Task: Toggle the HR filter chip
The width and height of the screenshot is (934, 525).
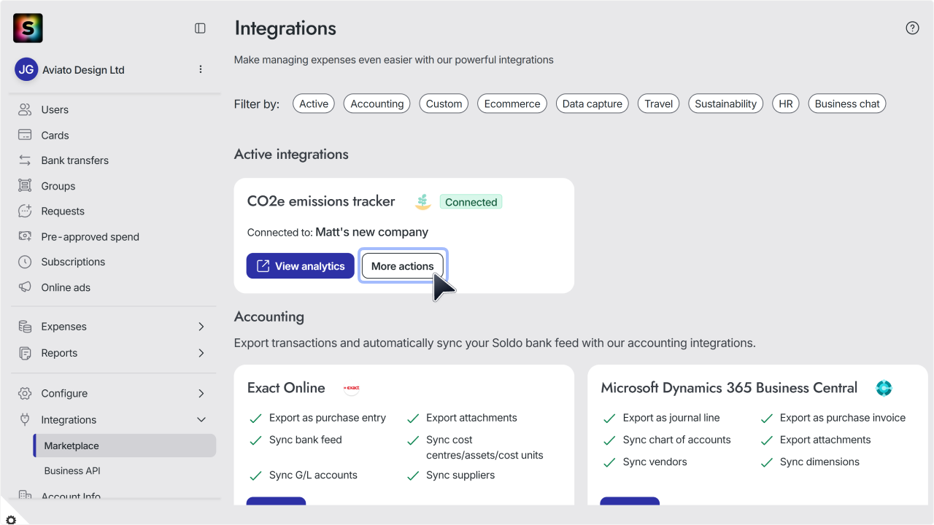Action: tap(786, 104)
